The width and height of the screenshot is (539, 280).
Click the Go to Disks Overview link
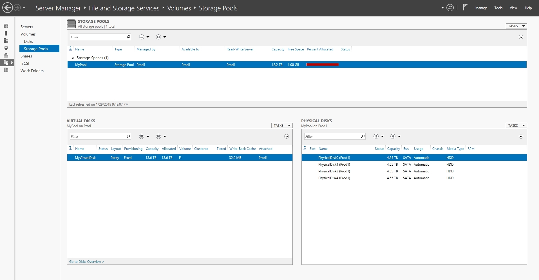86,261
